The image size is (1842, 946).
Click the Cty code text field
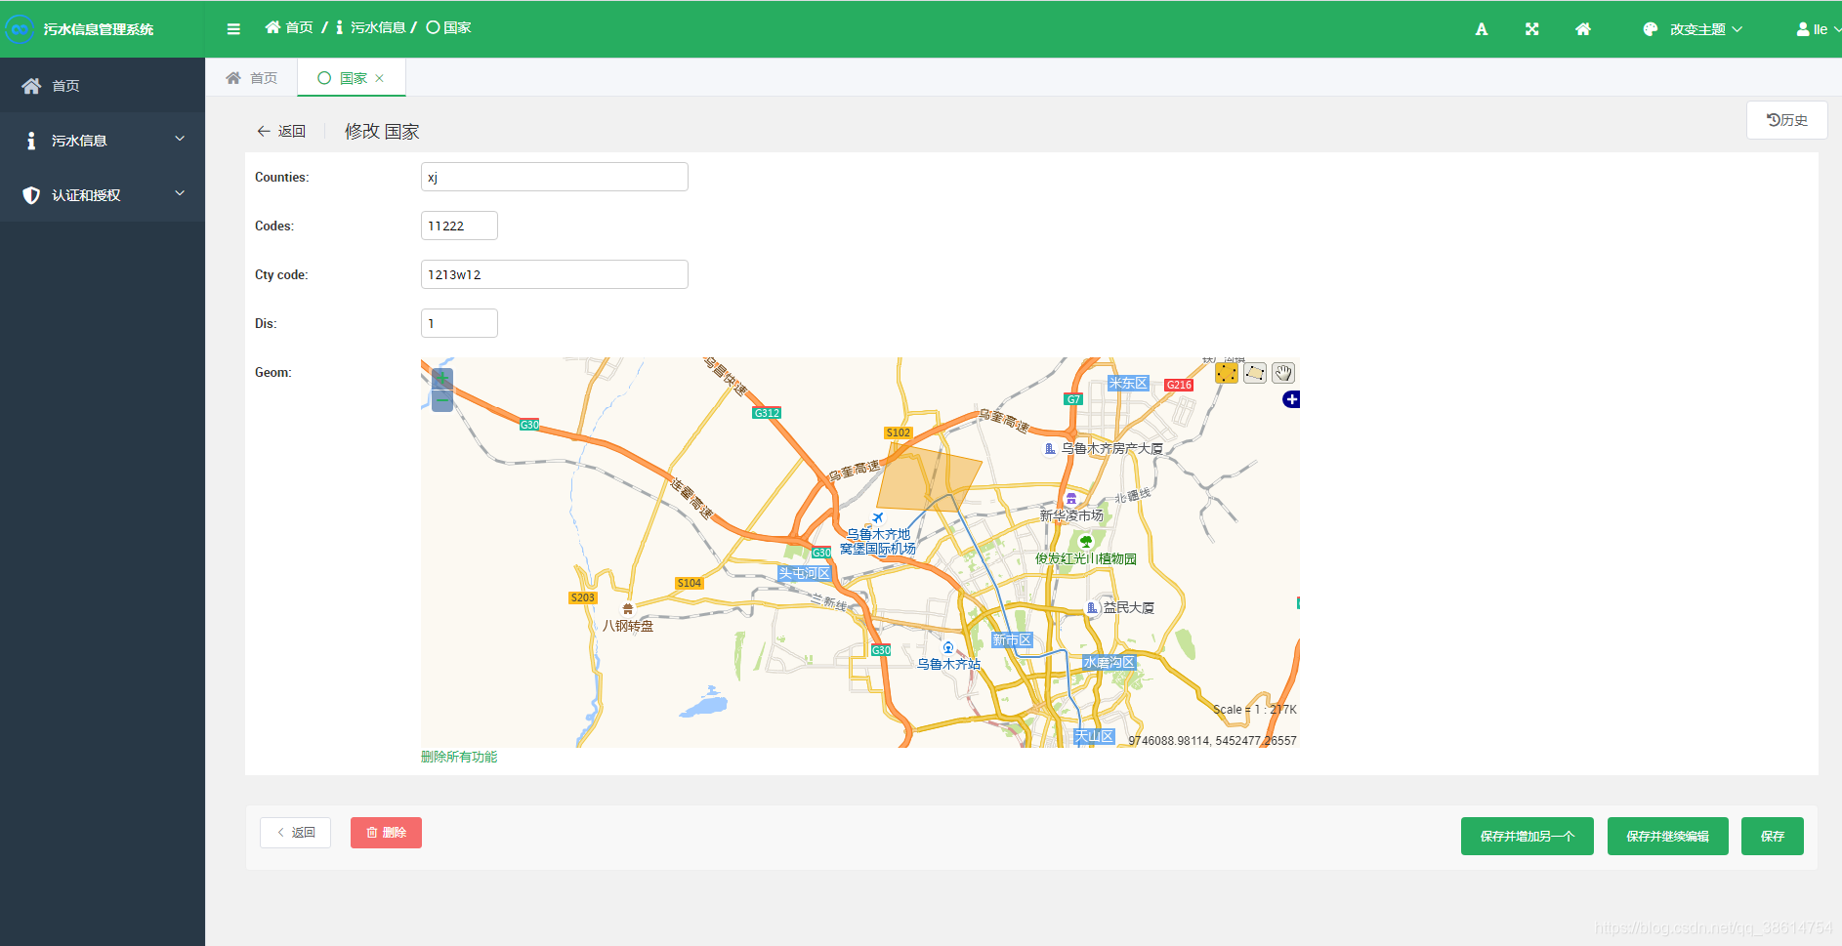(x=554, y=274)
